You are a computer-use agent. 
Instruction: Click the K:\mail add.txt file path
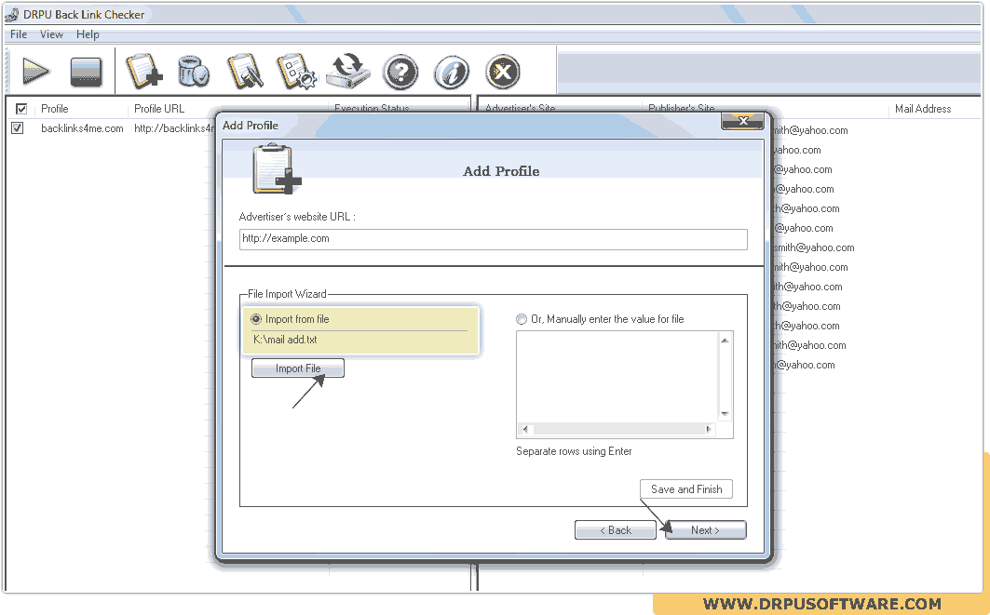(x=285, y=340)
